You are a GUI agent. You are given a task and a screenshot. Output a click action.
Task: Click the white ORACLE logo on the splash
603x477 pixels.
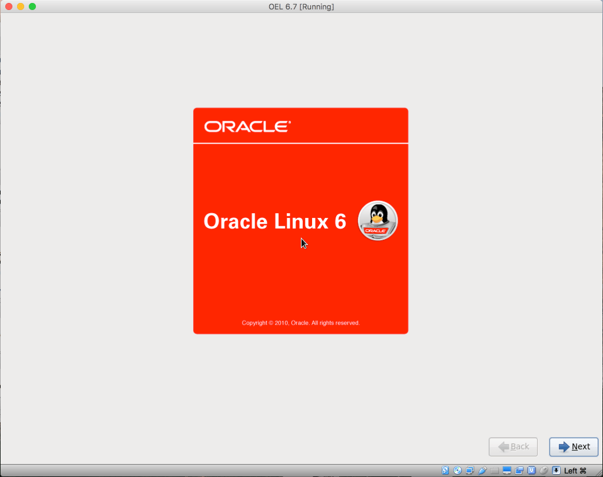[x=248, y=126]
